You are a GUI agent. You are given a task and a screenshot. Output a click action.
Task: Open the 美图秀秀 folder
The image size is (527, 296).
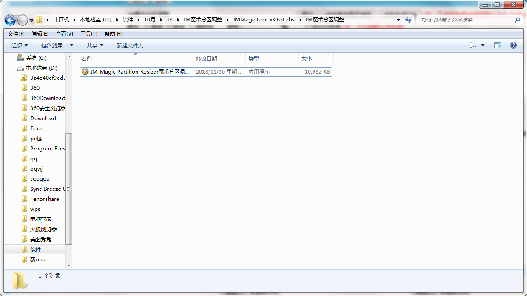click(x=40, y=239)
